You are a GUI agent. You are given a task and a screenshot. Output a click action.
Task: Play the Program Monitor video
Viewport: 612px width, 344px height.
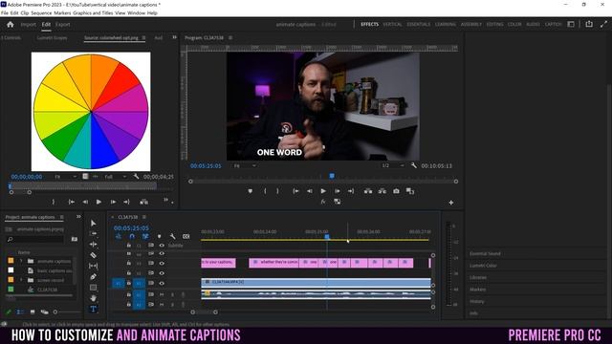(323, 191)
